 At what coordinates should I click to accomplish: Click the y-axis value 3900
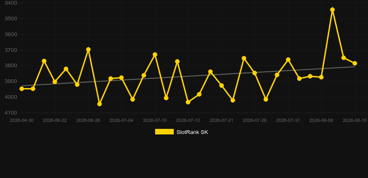[11, 81]
